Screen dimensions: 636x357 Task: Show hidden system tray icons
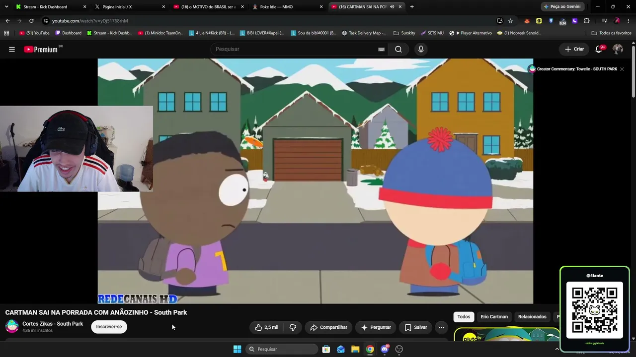coord(556,349)
